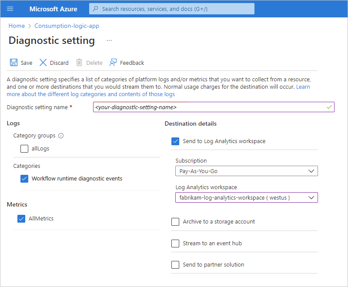The width and height of the screenshot is (348, 287).
Task: Navigate to Home via breadcrumb
Action: click(17, 26)
